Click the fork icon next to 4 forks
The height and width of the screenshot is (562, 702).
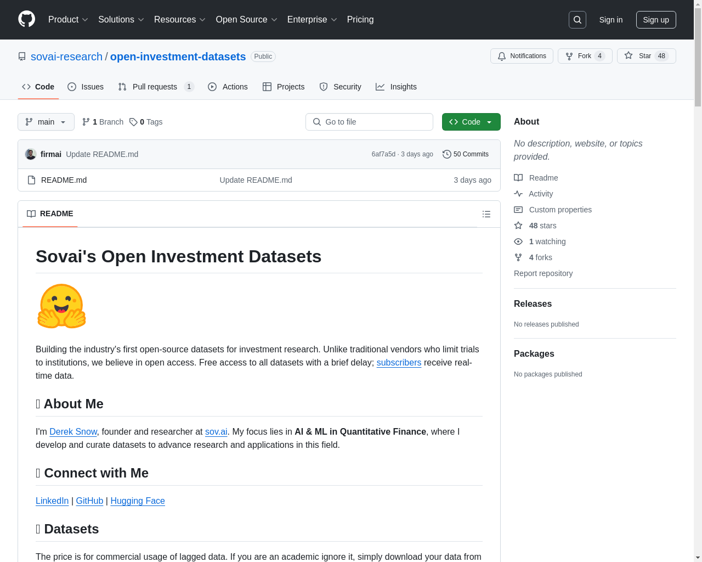click(x=518, y=257)
